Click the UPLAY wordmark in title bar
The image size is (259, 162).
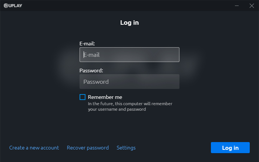pos(16,6)
